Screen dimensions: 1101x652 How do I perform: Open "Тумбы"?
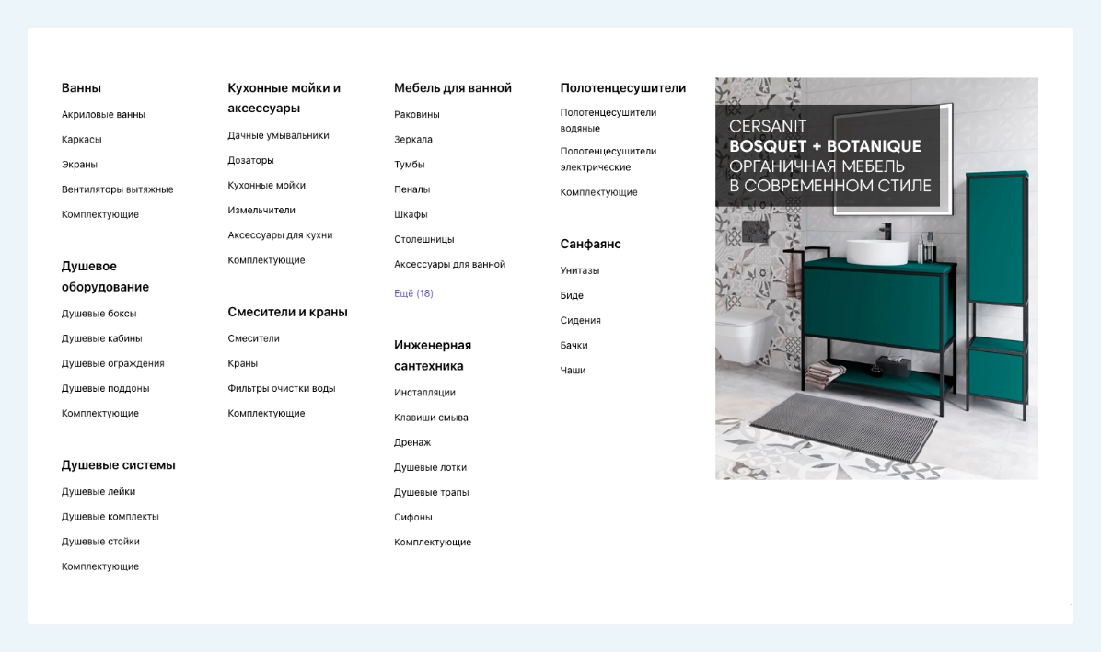[410, 165]
